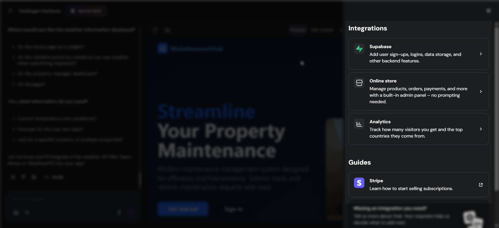
Task: Click the Online store shop icon
Action: (x=359, y=83)
